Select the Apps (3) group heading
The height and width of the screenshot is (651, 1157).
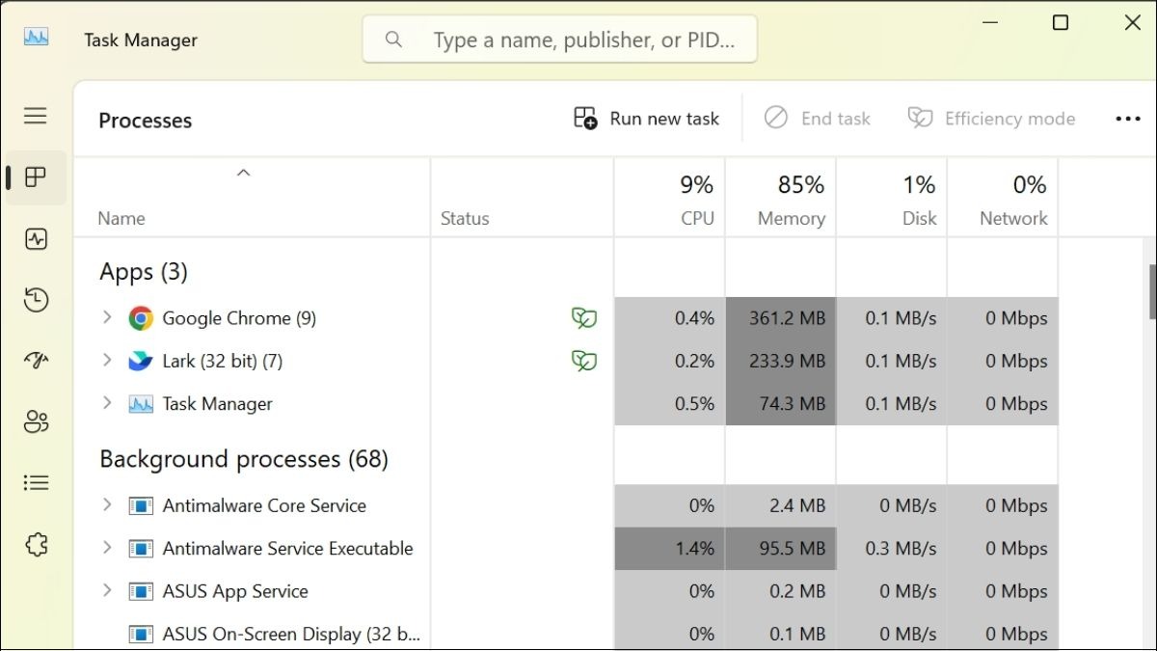(x=144, y=272)
